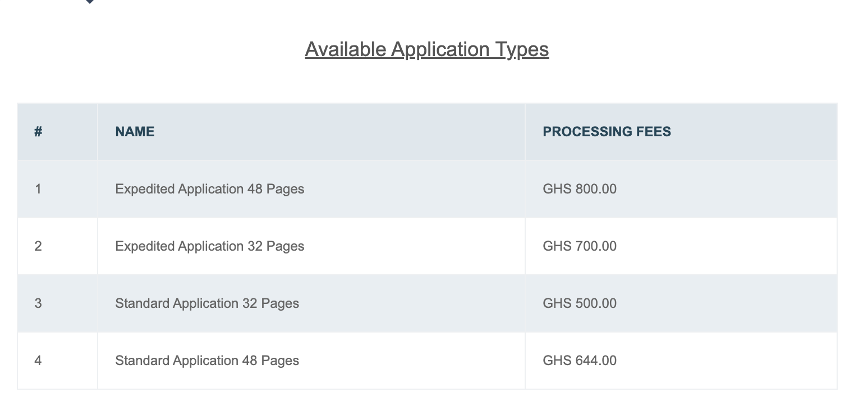The width and height of the screenshot is (854, 406).
Task: Click the Available Application Types heading
Action: 426,49
